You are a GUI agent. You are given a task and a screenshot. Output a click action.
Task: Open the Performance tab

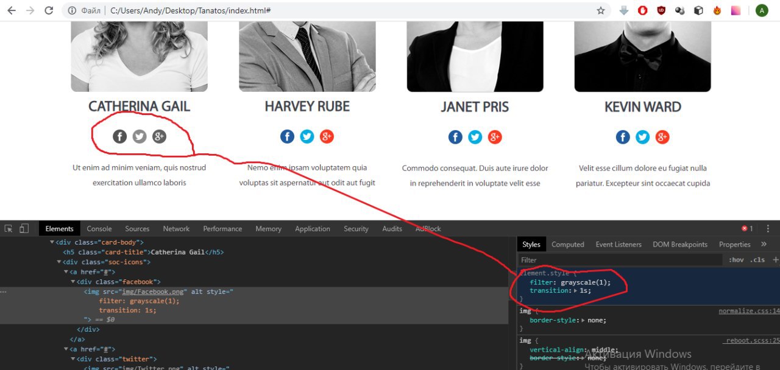tap(222, 229)
